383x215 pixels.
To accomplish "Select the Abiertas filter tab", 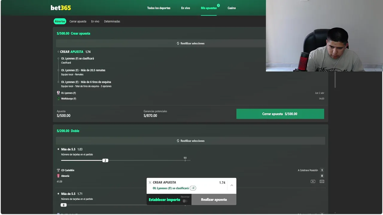I will pyautogui.click(x=60, y=21).
